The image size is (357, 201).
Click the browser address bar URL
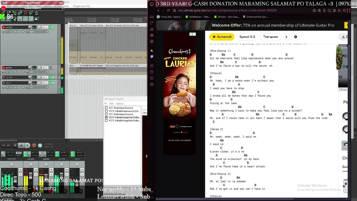pyautogui.click(x=227, y=10)
